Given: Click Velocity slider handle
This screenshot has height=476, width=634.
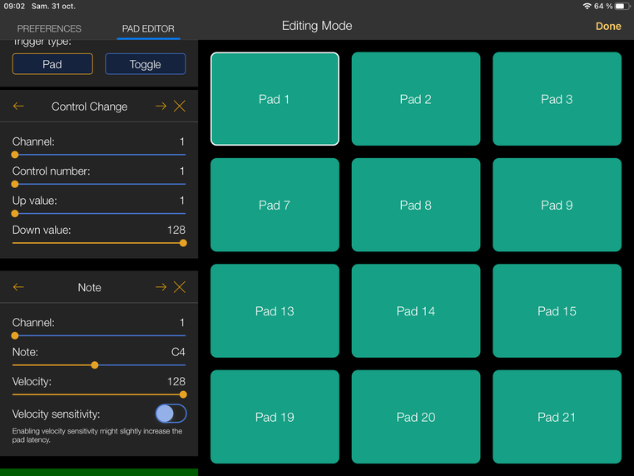Looking at the screenshot, I should click(x=183, y=394).
